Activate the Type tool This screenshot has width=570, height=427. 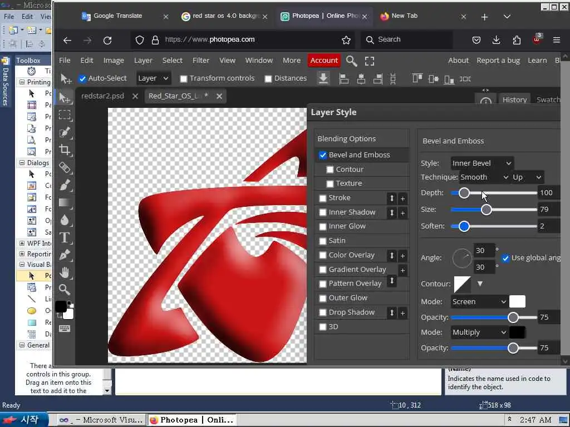65,237
